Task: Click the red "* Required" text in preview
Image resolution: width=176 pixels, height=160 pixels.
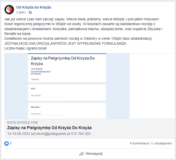Action: coord(35,79)
